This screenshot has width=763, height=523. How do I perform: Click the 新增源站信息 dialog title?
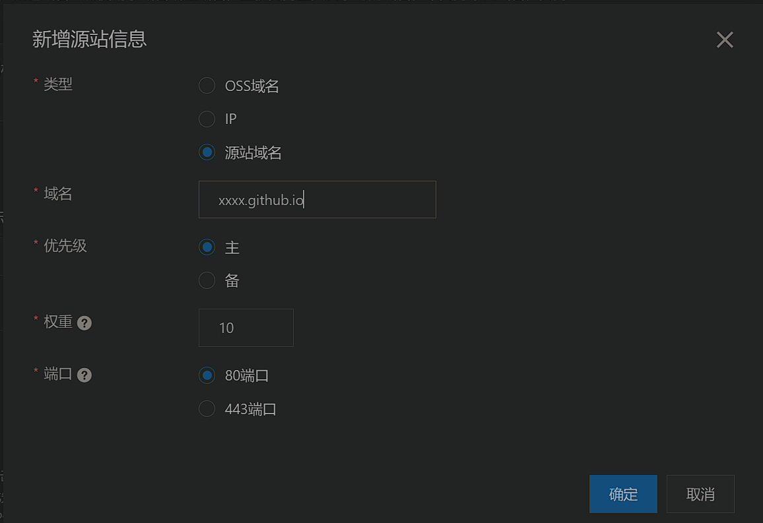pos(90,39)
